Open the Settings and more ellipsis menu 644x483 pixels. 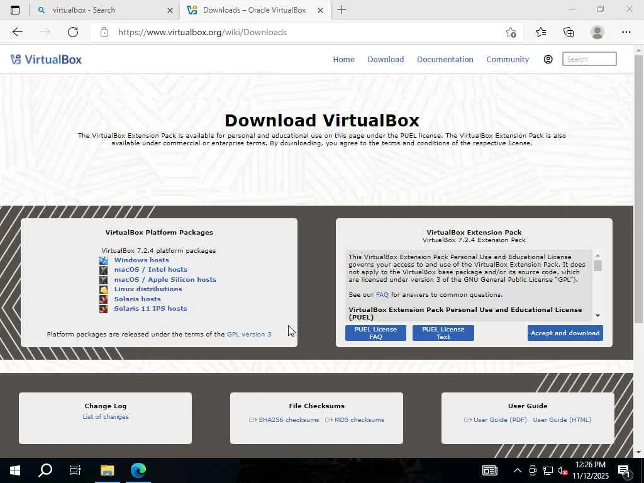coord(626,32)
